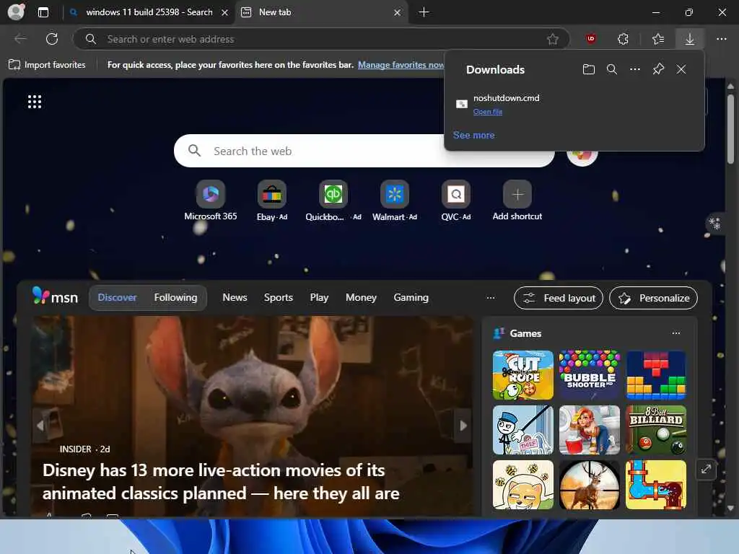Switch to the Discover feed tab
The width and height of the screenshot is (739, 554).
[118, 297]
